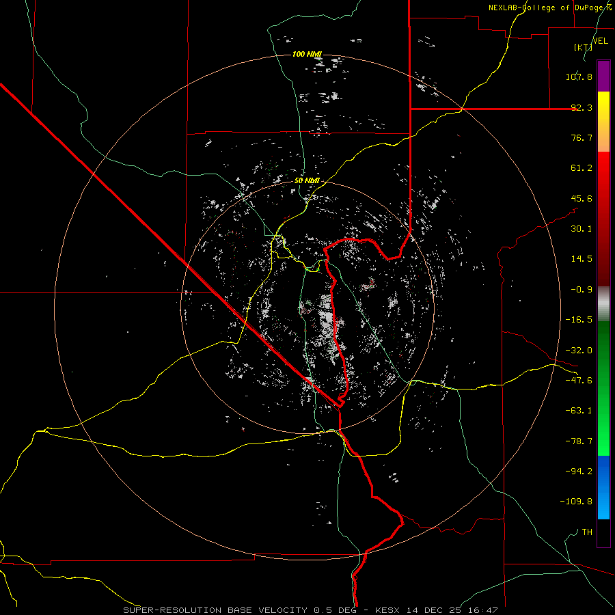
Task: Click the 50 NMI range ring label
Action: point(307,180)
